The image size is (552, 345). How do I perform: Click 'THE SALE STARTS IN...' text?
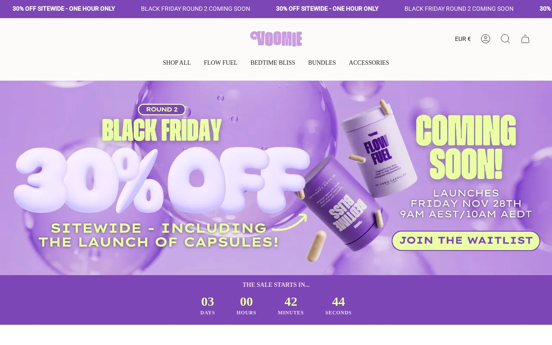click(276, 285)
